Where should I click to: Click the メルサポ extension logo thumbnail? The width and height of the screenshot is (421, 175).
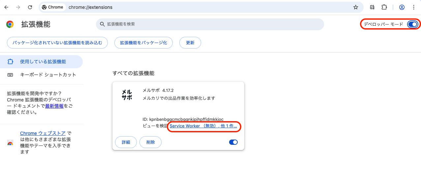pos(127,95)
